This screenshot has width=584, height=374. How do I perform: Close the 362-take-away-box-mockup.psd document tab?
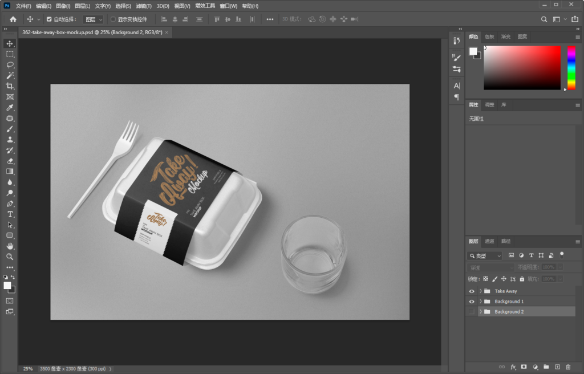tap(167, 32)
